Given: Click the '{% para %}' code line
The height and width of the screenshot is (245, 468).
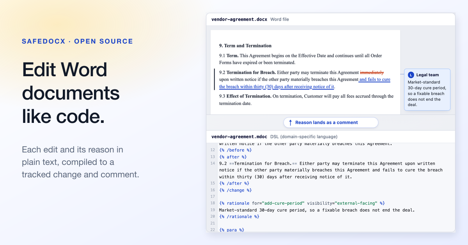Looking at the screenshot, I should point(232,230).
